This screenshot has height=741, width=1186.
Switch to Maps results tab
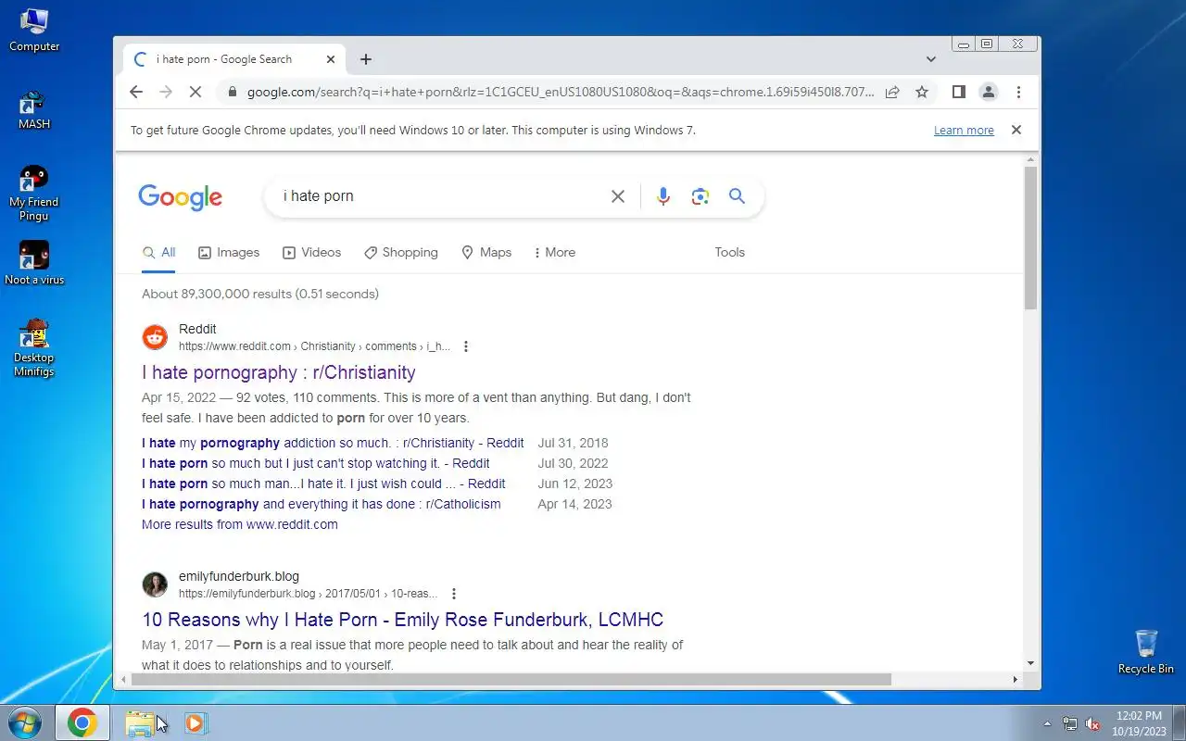(x=486, y=252)
